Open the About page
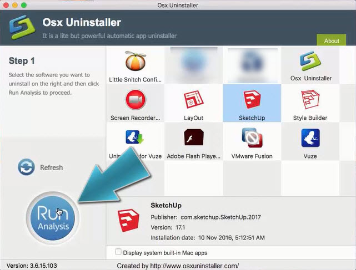This screenshot has height=270, width=356. pos(332,40)
